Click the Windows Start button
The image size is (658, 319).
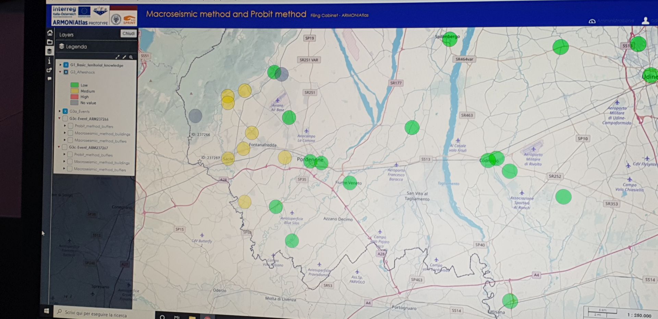46,310
